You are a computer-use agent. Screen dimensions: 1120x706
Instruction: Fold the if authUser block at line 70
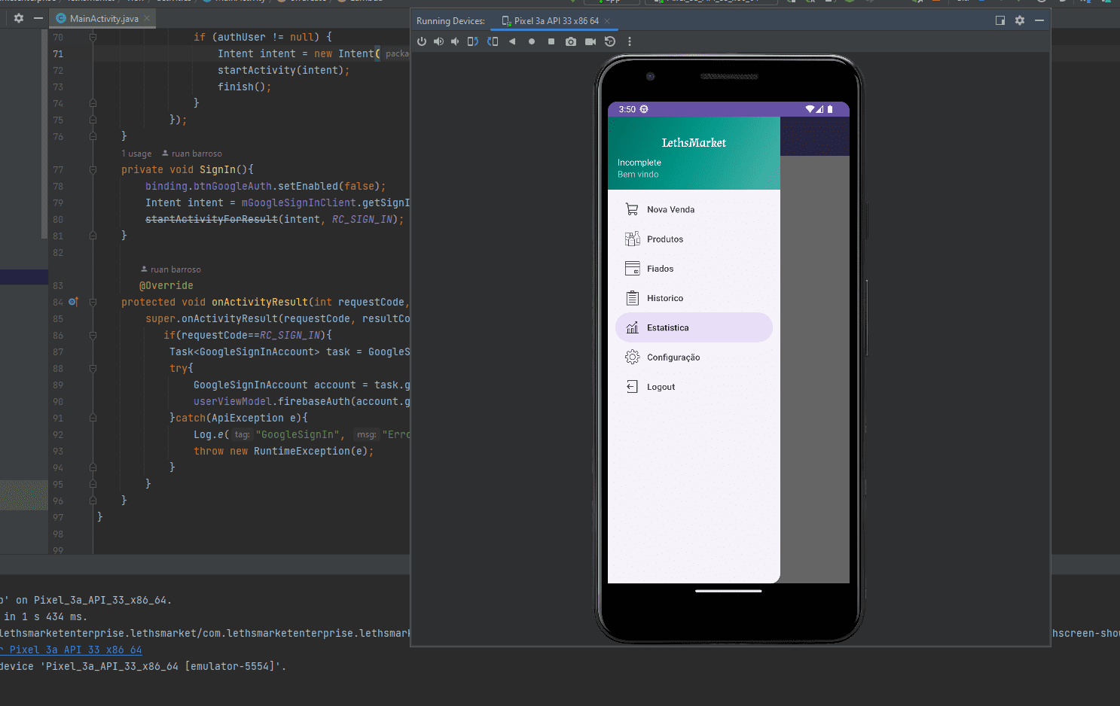click(x=93, y=37)
